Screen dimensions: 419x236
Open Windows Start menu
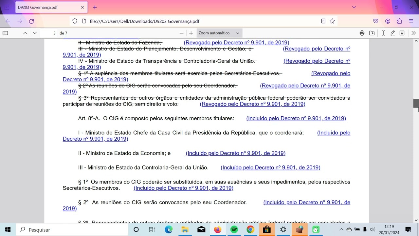[8, 230]
